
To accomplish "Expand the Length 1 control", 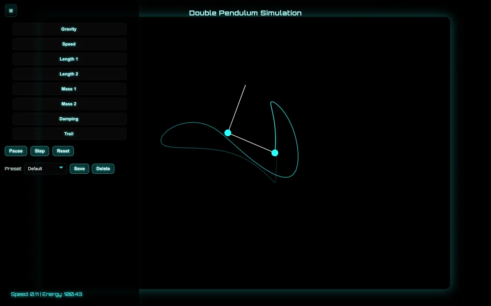I will pyautogui.click(x=69, y=59).
